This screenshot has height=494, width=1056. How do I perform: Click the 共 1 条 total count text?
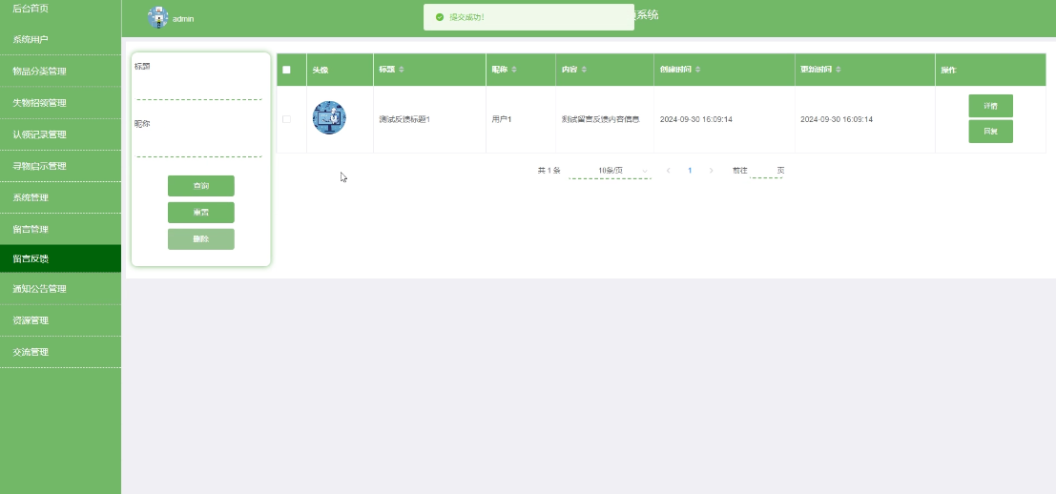(x=549, y=171)
